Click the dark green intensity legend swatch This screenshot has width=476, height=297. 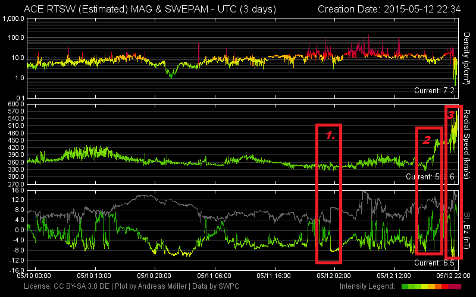pyautogui.click(x=405, y=286)
